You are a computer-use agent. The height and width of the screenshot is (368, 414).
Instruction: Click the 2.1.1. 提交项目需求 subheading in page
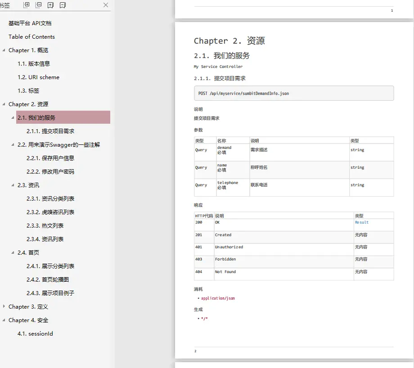(220, 78)
